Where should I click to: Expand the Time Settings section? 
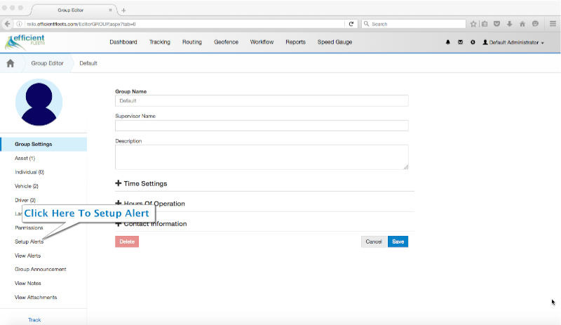tap(142, 183)
